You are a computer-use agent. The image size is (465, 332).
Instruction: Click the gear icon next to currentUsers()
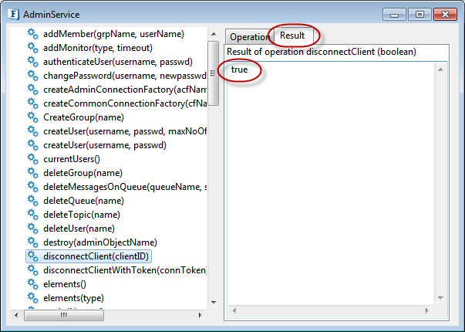point(32,159)
